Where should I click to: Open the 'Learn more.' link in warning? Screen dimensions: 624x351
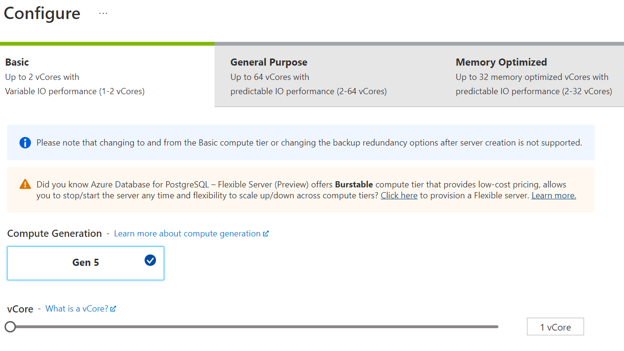click(x=554, y=195)
